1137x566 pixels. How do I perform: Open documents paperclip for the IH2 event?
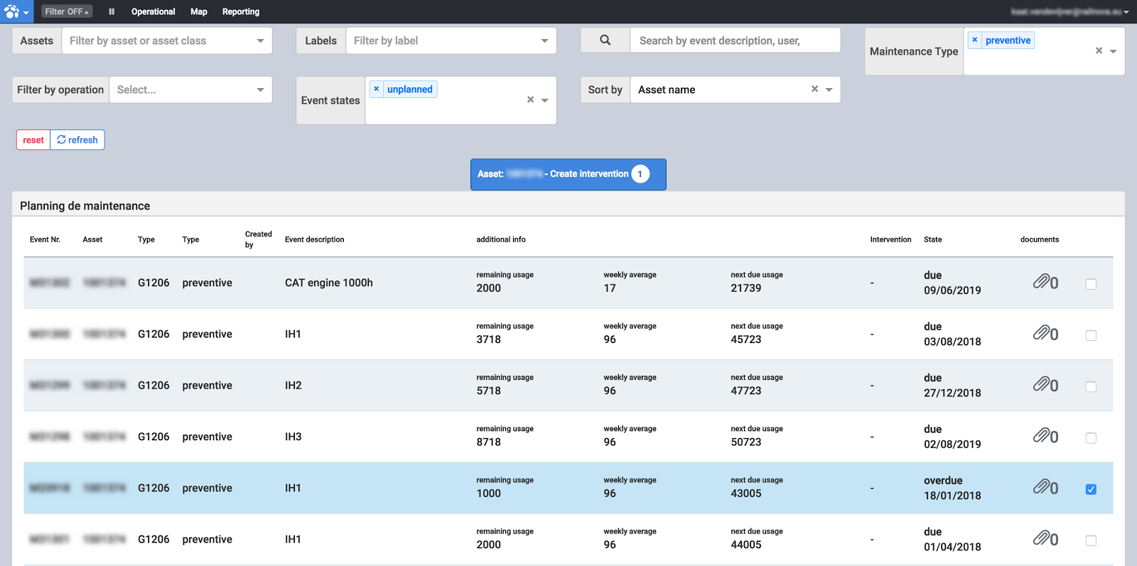(1042, 385)
